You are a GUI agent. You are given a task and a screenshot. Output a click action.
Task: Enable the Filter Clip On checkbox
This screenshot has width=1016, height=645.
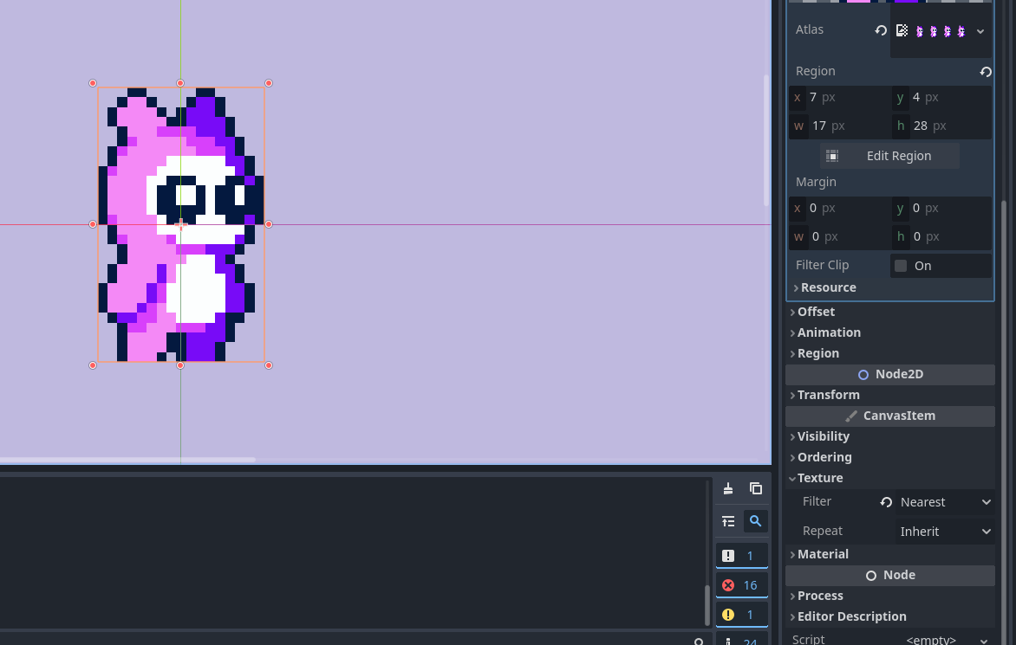pyautogui.click(x=901, y=266)
